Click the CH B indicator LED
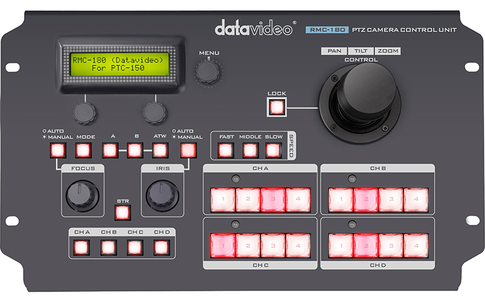Viewport: 485px width, 303px height. [x=352, y=178]
